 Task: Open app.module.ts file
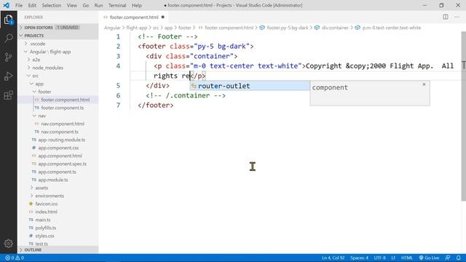click(58, 180)
